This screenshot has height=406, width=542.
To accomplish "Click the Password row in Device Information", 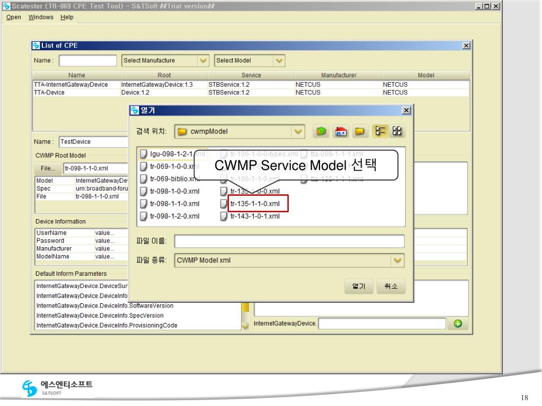I will (82, 241).
